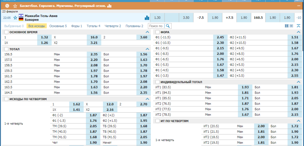This screenshot has width=304, height=146.
Task: Bet on 3.50 in match header row
Action: pyautogui.click(x=186, y=18)
